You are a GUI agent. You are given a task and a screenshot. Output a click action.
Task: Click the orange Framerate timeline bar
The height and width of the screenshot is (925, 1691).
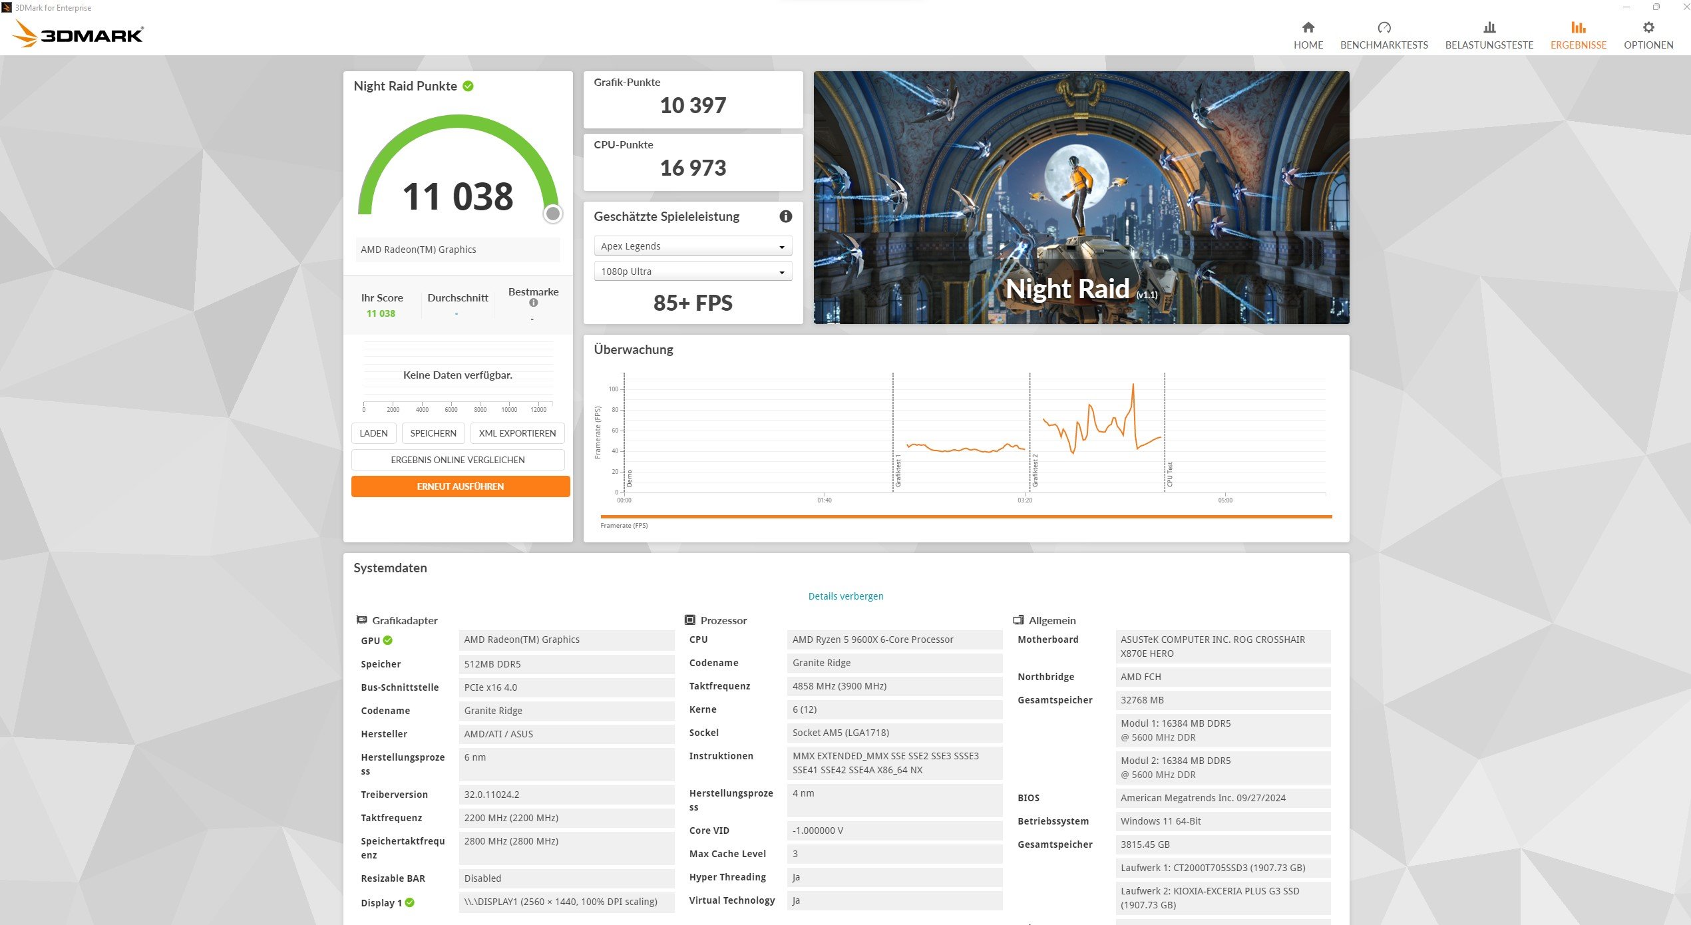966,516
